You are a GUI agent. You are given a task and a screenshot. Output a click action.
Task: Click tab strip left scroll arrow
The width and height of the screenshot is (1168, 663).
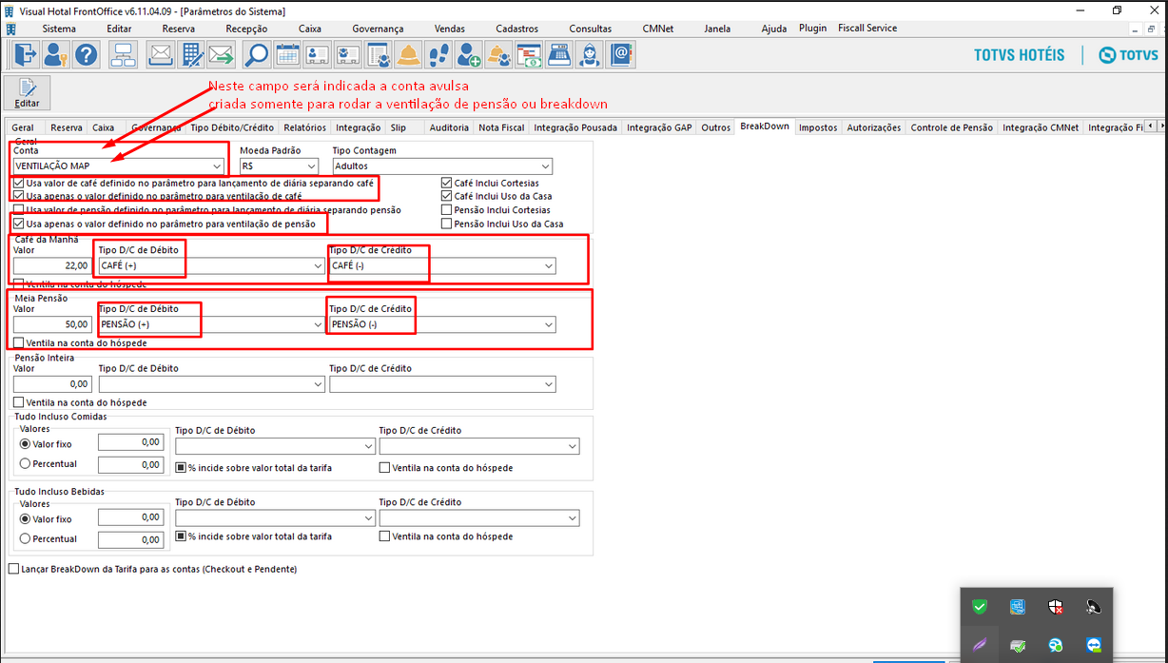coord(1149,126)
